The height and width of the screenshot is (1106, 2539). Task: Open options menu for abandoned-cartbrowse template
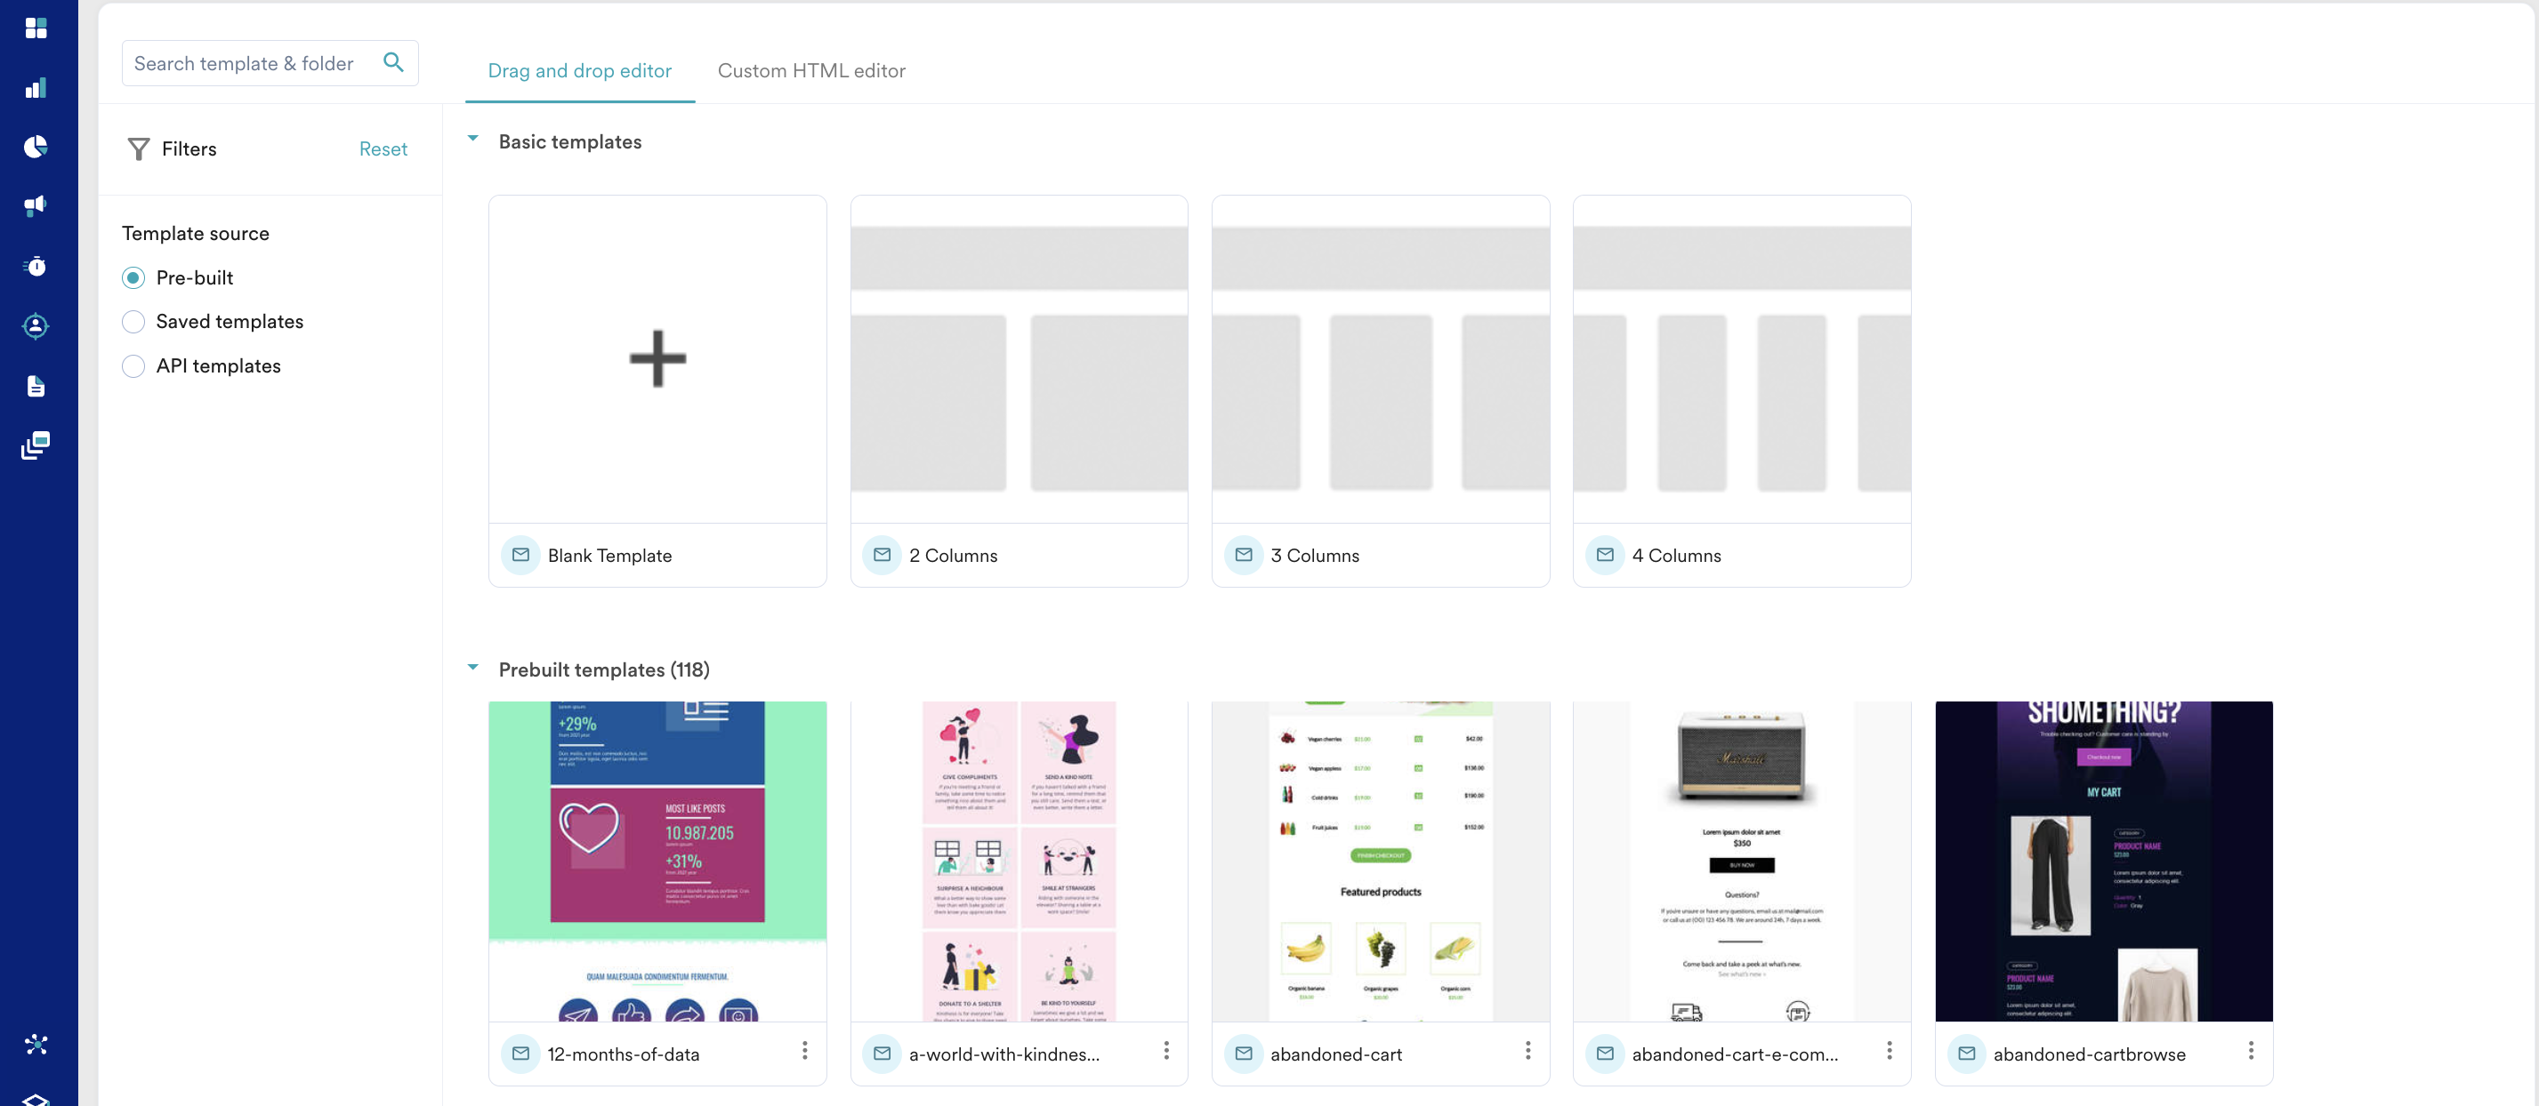(2250, 1052)
